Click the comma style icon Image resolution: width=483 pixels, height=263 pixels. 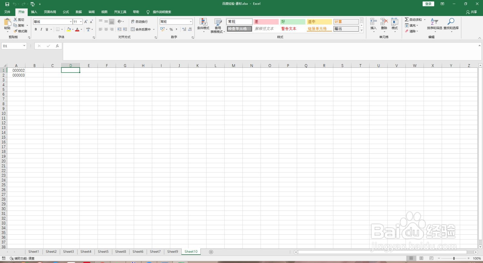pyautogui.click(x=176, y=29)
